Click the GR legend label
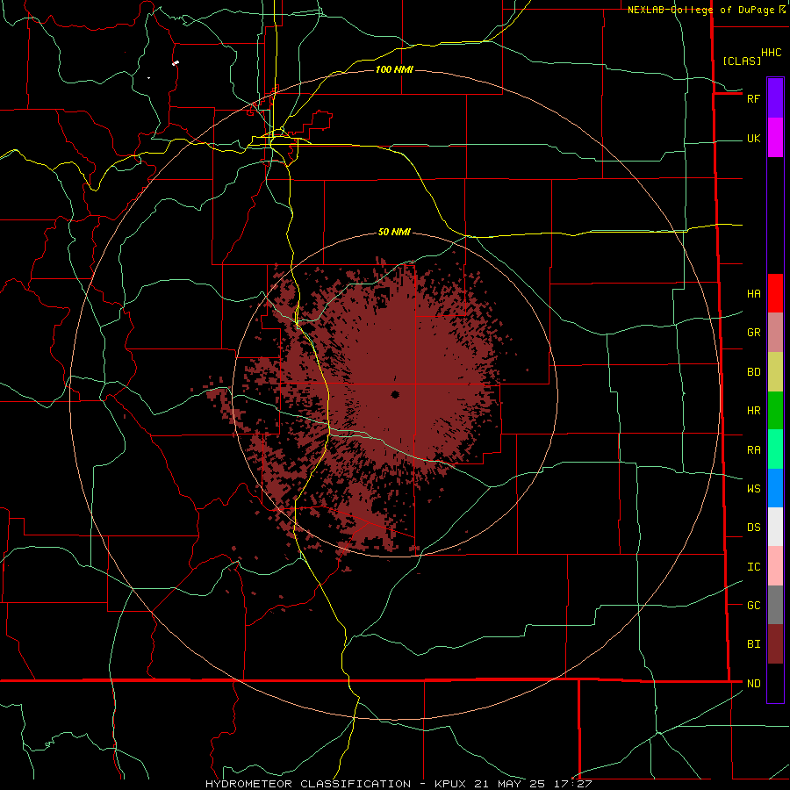This screenshot has width=790, height=790. (x=753, y=333)
